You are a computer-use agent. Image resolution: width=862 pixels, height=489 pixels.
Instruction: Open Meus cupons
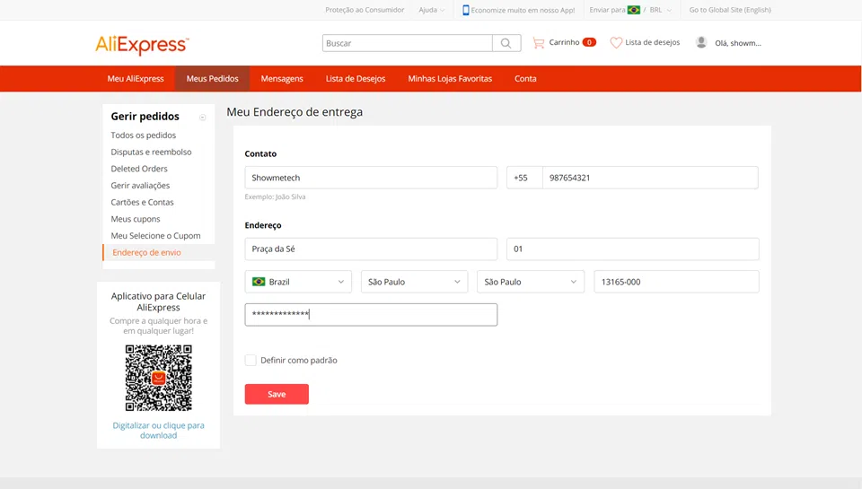136,219
